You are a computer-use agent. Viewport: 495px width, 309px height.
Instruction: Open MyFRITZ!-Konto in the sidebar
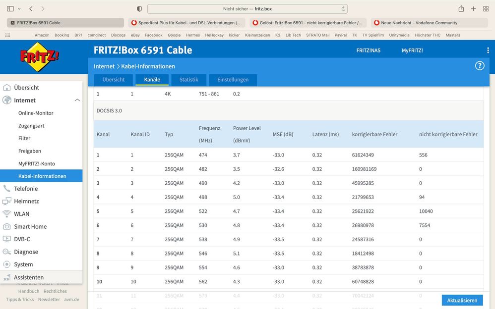37,163
